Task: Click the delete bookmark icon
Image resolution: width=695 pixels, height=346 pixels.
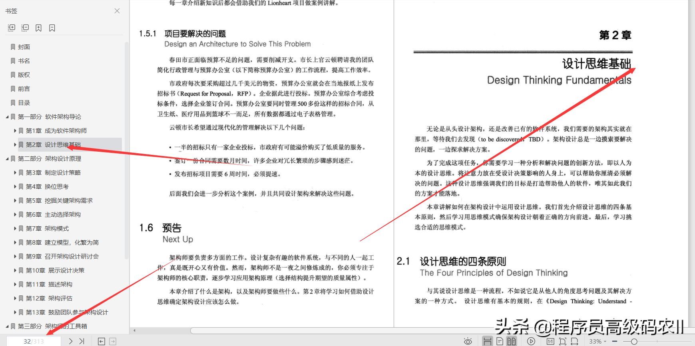Action: coord(52,28)
